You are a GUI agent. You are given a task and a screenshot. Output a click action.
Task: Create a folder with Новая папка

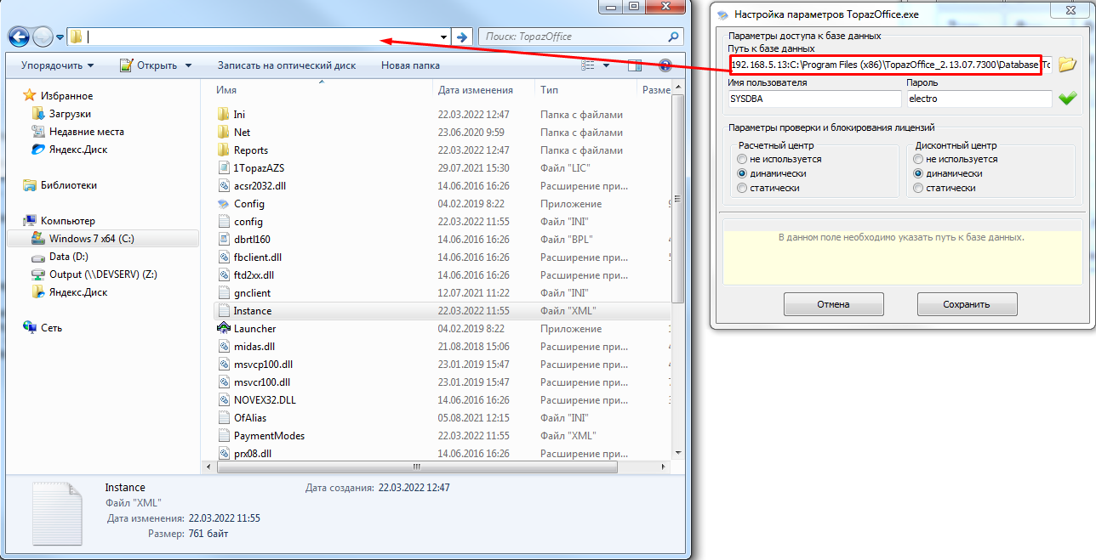(x=410, y=65)
